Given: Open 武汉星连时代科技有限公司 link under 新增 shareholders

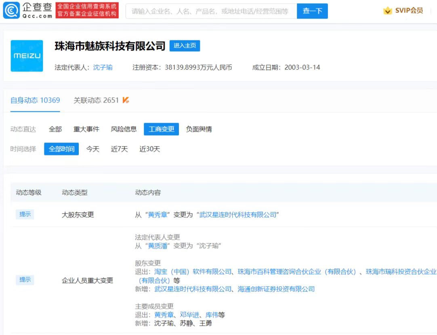Looking at the screenshot, I should point(193,289).
